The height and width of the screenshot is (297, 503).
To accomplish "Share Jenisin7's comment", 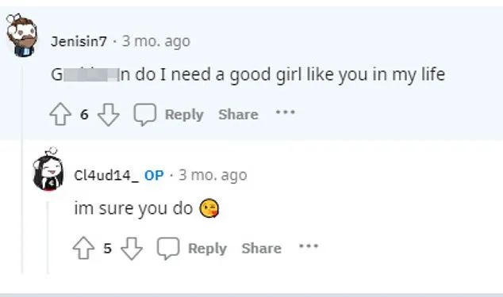I will point(238,114).
